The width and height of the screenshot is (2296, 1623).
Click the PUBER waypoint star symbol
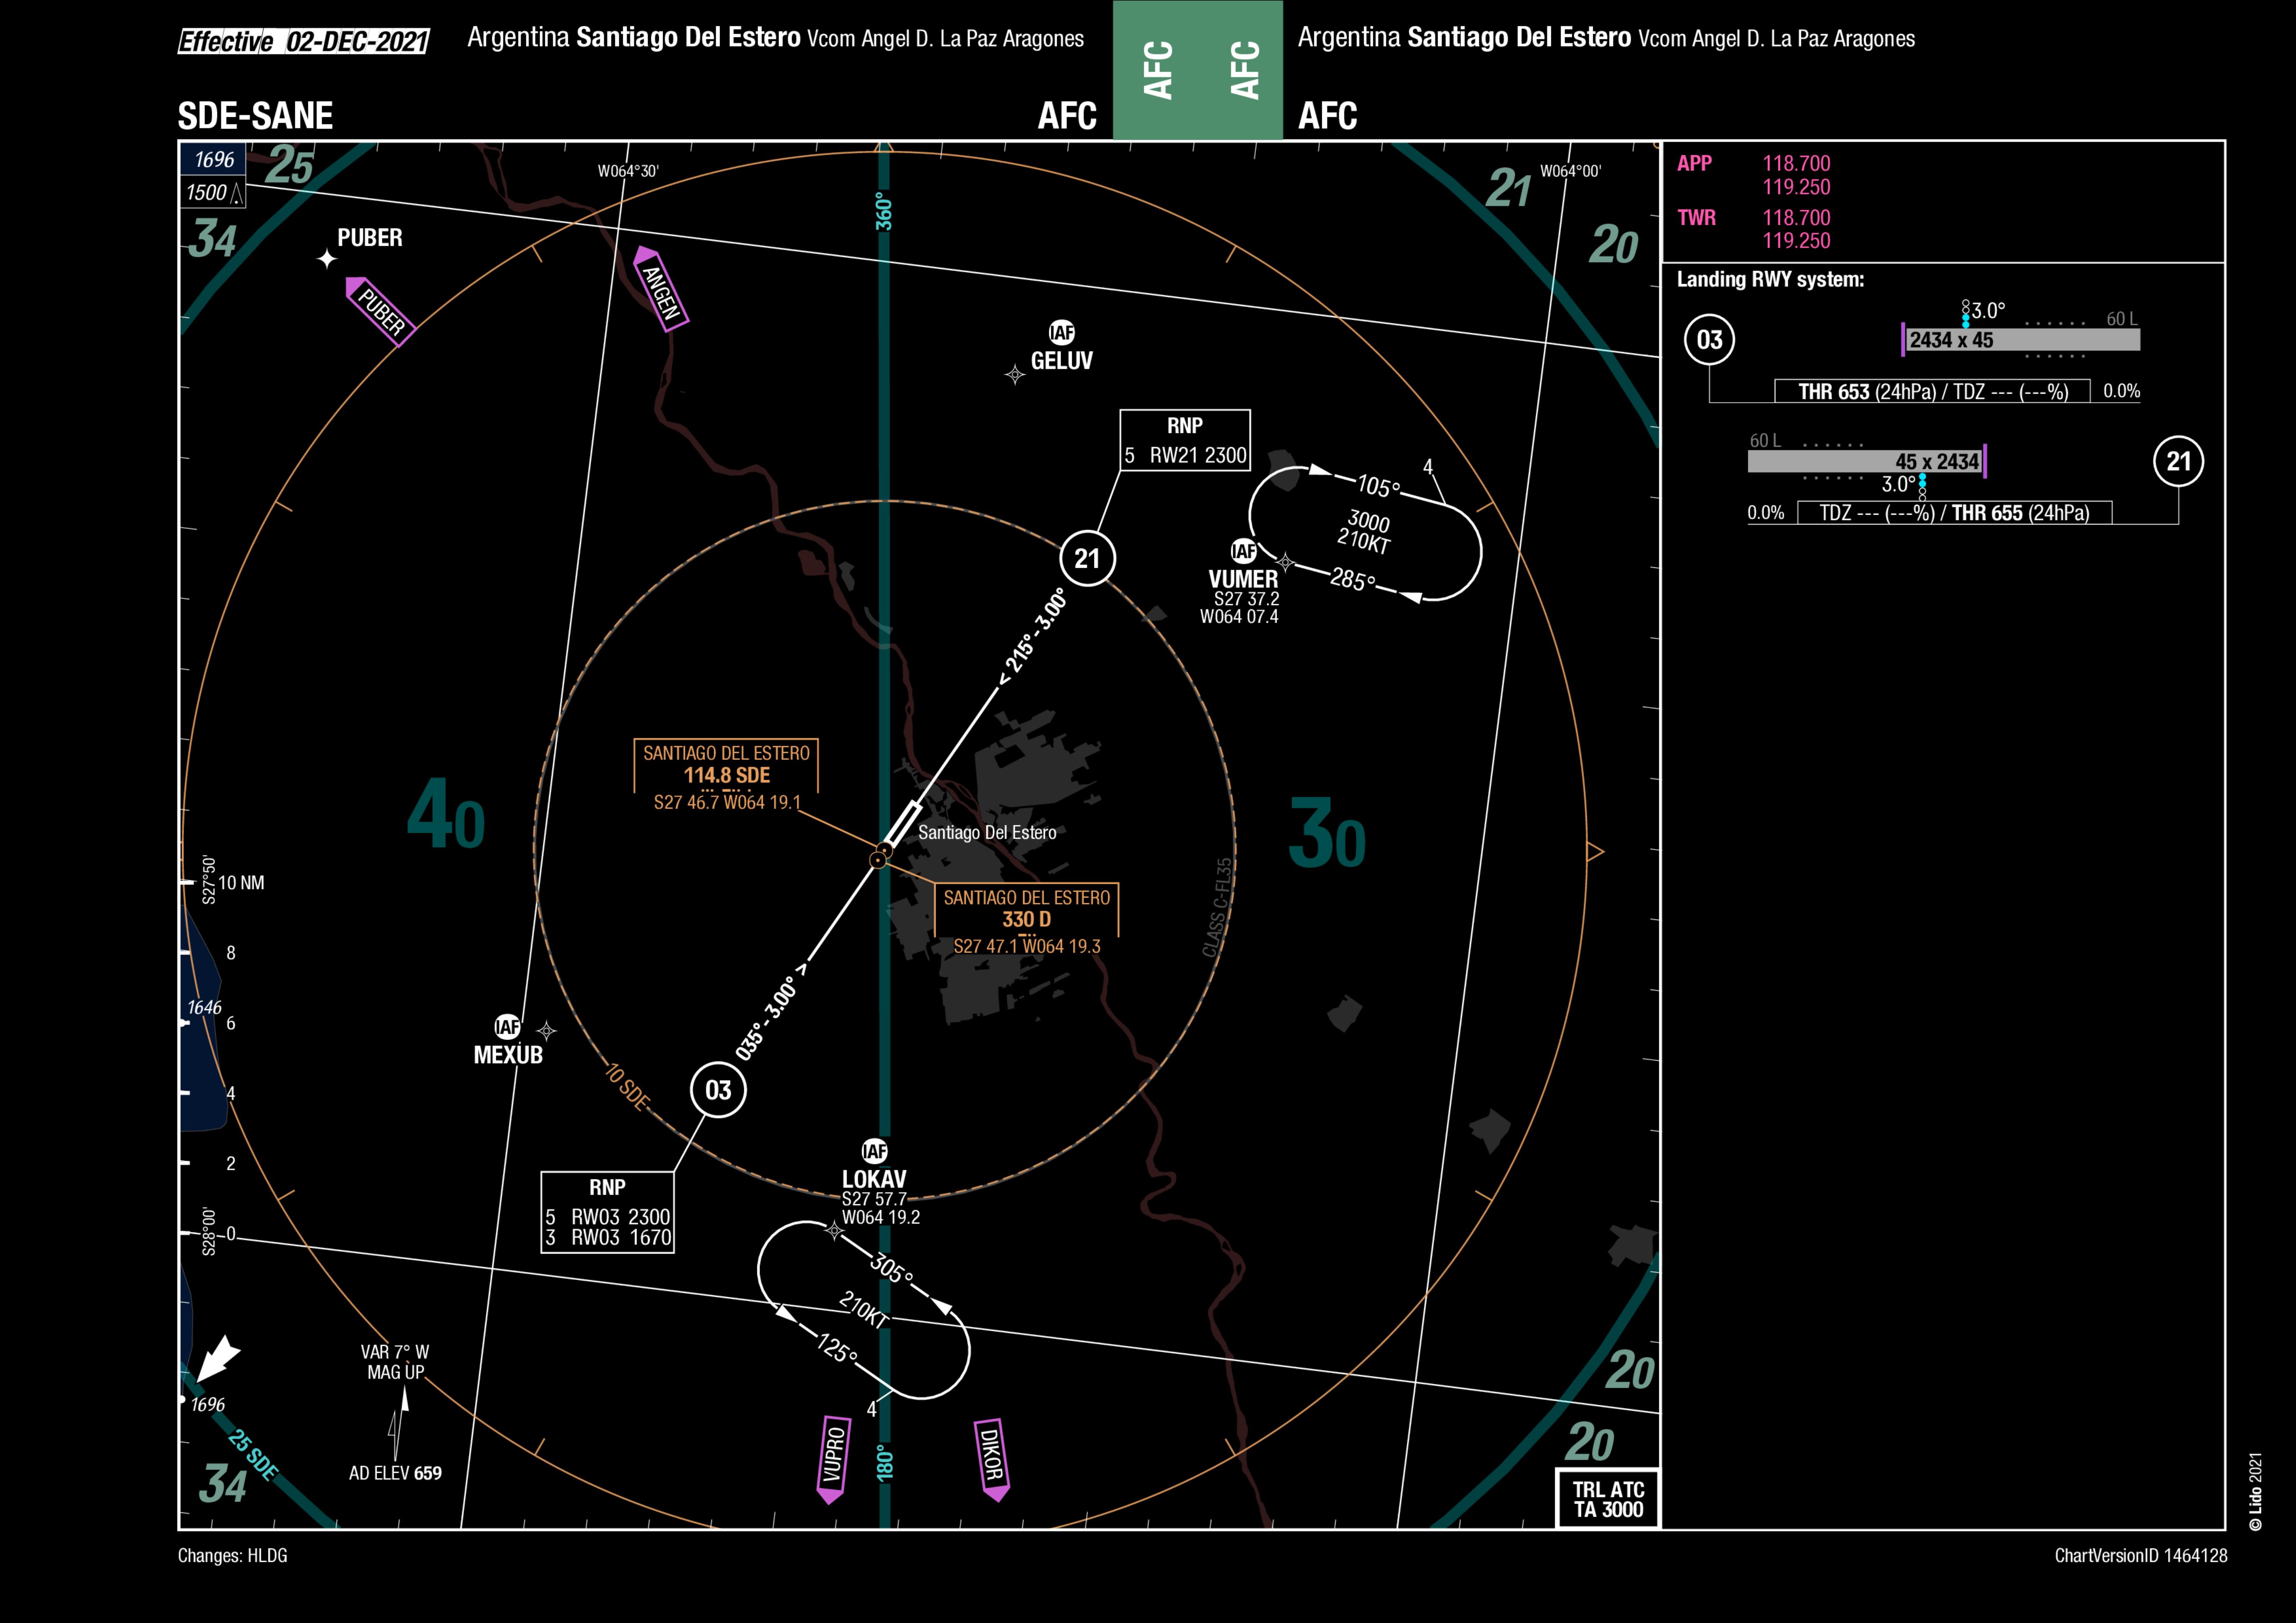click(x=327, y=259)
